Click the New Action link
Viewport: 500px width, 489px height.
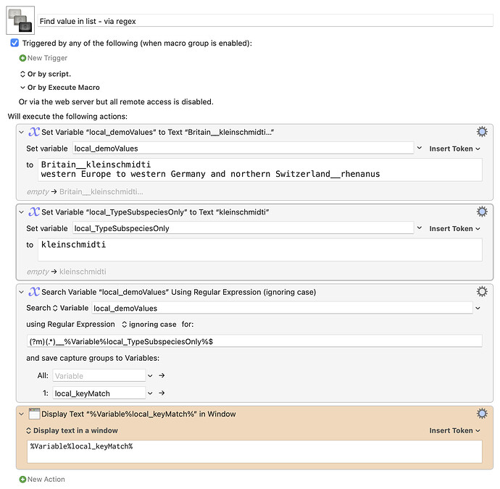tap(46, 480)
